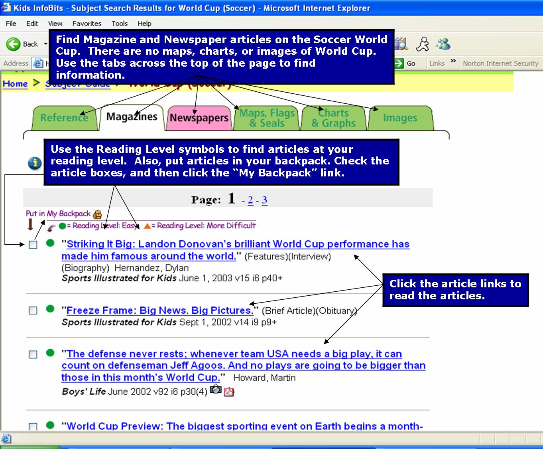This screenshot has height=449, width=543.
Task: Click green reading-level dot beside The defense never rests
Action: point(50,352)
